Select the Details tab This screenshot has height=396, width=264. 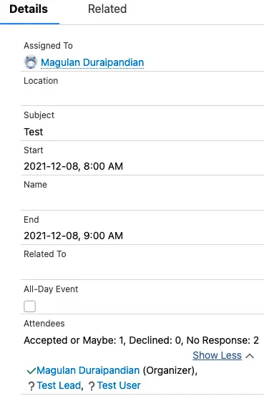pos(29,9)
